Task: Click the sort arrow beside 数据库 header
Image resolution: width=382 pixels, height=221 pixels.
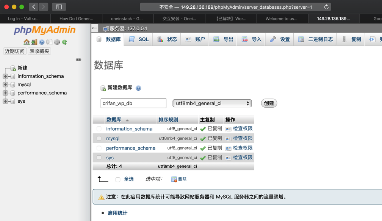Action: click(x=127, y=120)
